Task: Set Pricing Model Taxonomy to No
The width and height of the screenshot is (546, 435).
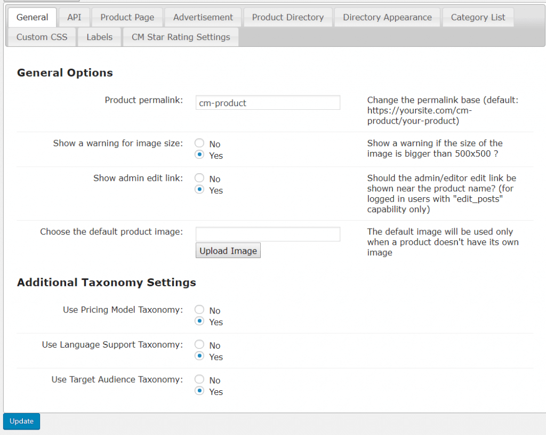Action: 199,310
